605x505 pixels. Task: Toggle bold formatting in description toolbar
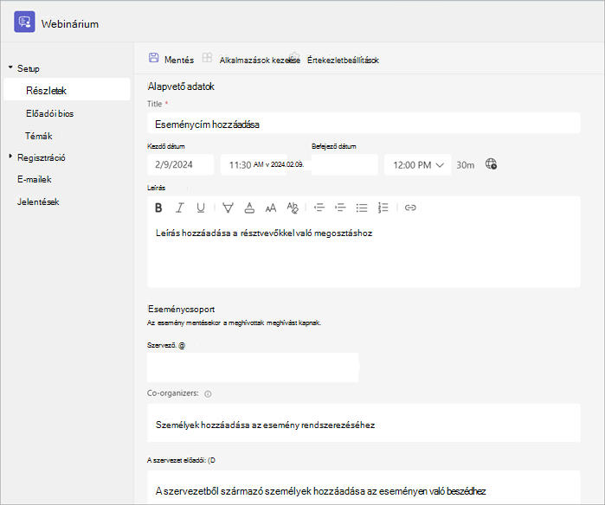coord(158,208)
